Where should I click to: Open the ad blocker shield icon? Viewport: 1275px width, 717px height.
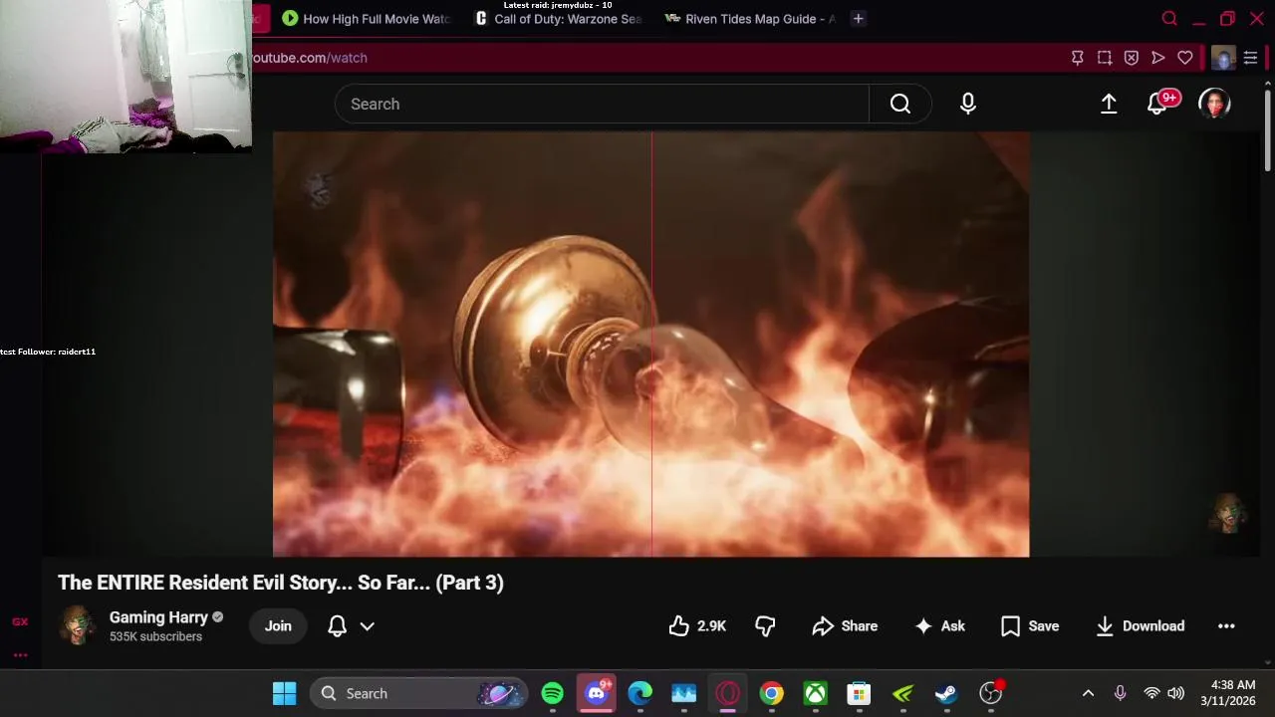pyautogui.click(x=1132, y=58)
